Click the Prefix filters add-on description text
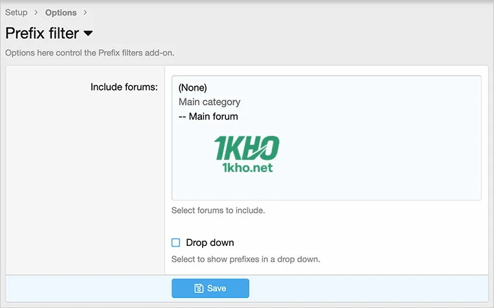 (x=89, y=52)
